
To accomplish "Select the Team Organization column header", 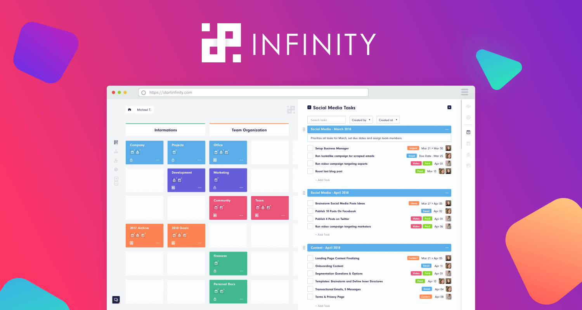I will click(x=249, y=130).
